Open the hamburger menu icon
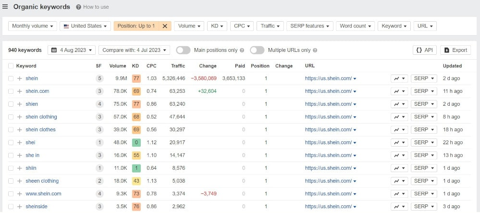Image resolution: width=480 pixels, height=213 pixels. pos(5,7)
